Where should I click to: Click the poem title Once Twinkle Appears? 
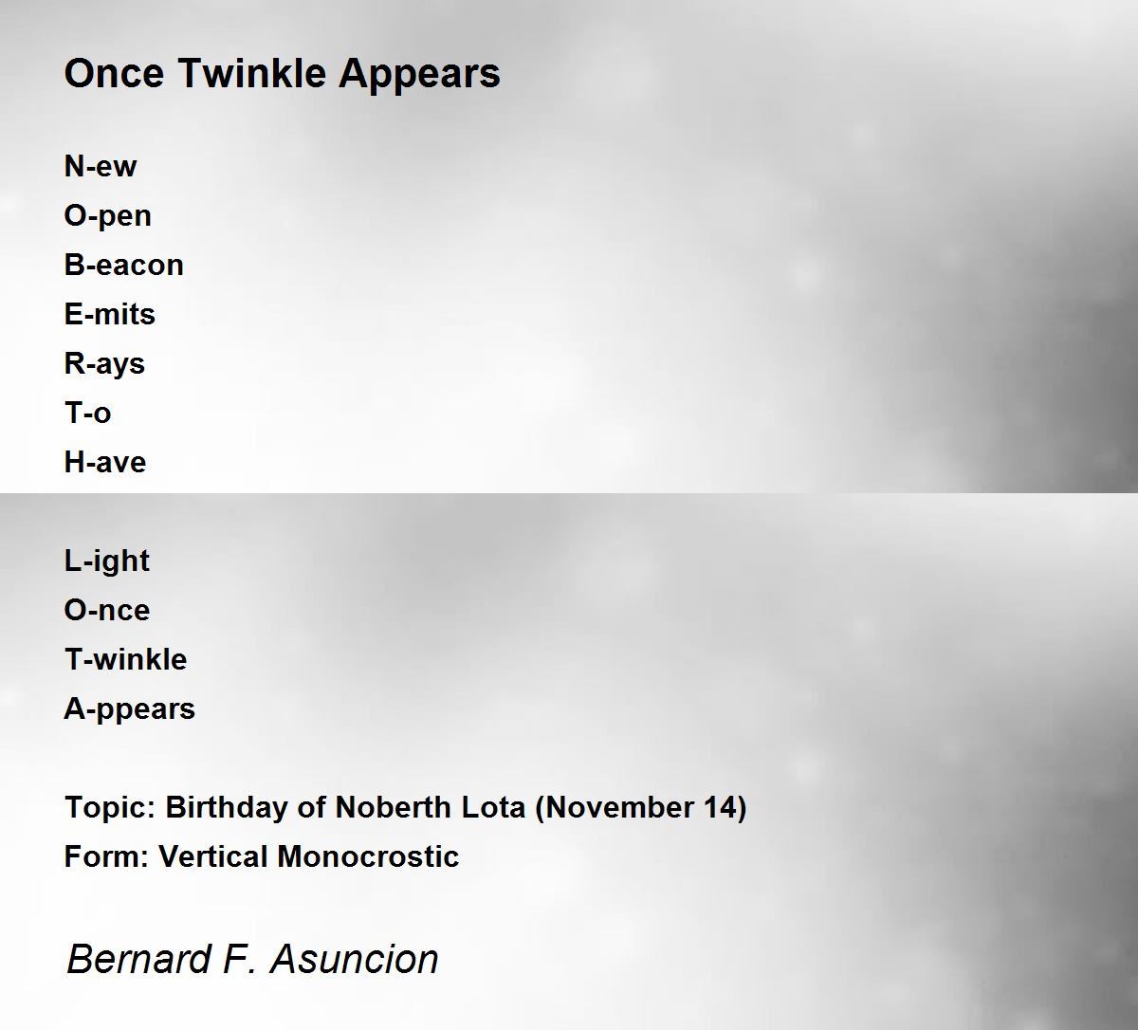pos(282,74)
